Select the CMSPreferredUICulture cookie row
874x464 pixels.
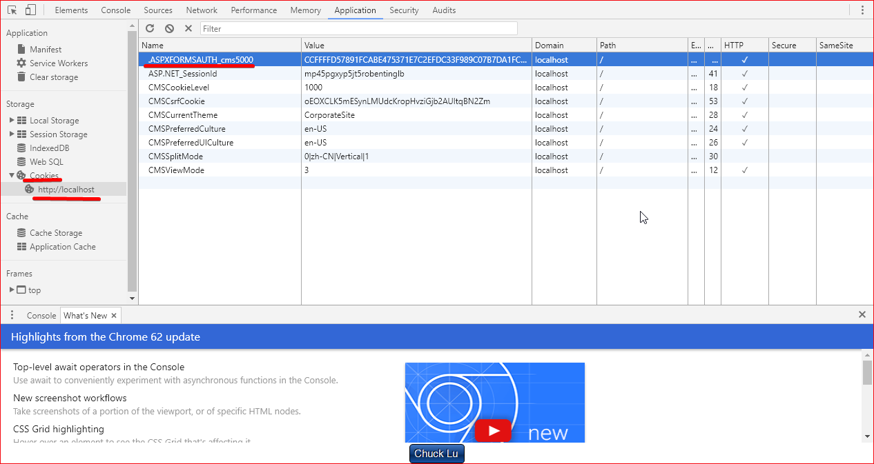506,143
